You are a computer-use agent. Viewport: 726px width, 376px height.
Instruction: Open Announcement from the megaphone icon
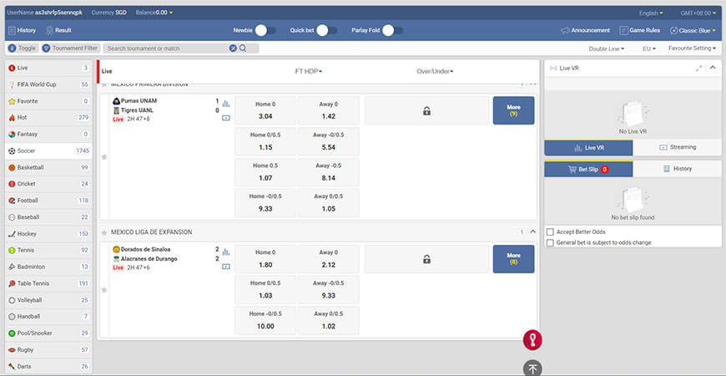pos(585,30)
